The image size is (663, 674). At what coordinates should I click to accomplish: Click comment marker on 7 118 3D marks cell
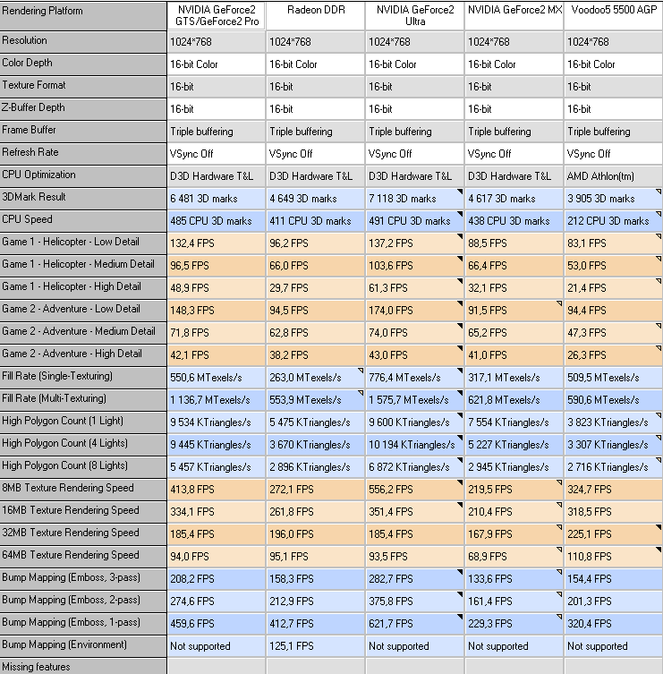tap(460, 192)
